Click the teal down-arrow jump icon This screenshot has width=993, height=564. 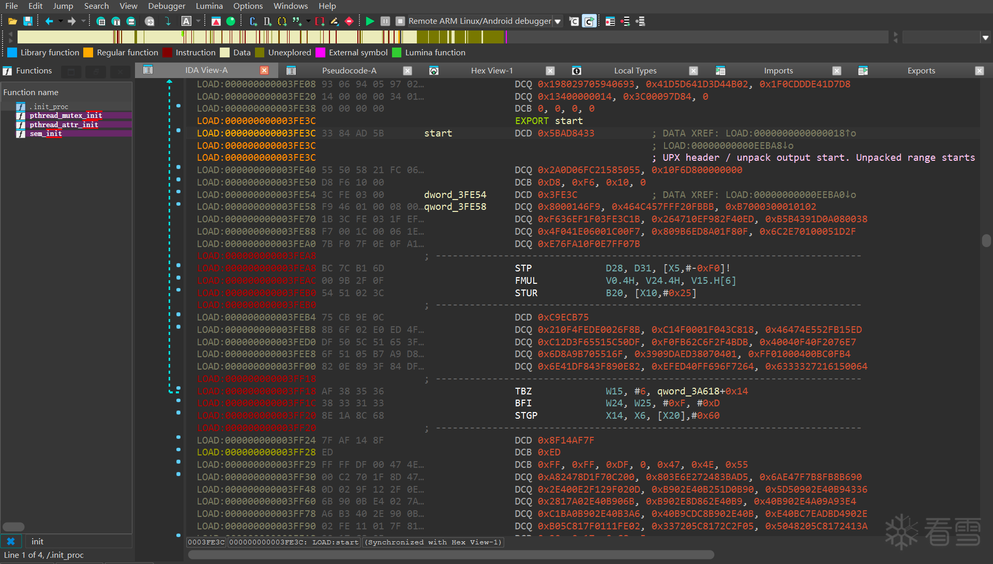point(168,21)
